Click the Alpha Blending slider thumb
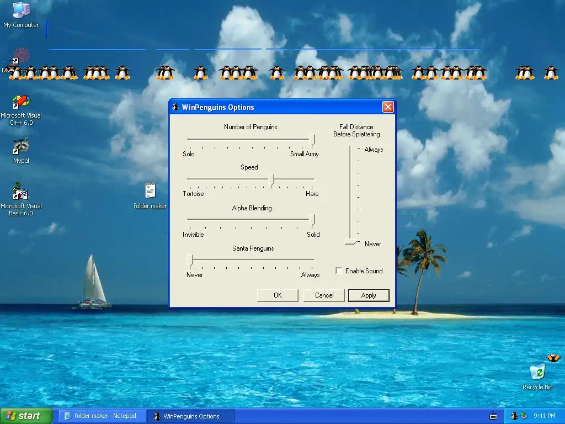 coord(312,220)
